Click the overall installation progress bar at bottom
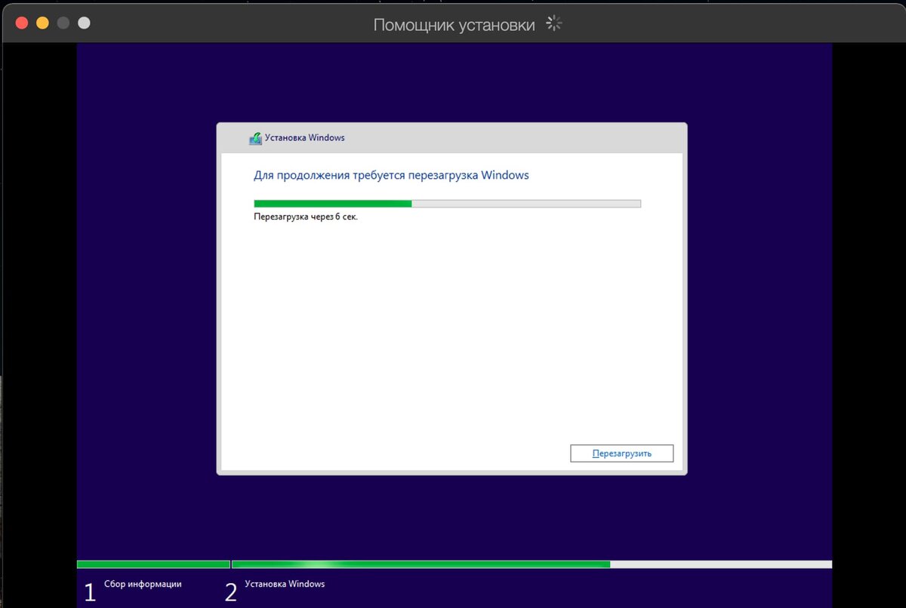 coord(455,564)
